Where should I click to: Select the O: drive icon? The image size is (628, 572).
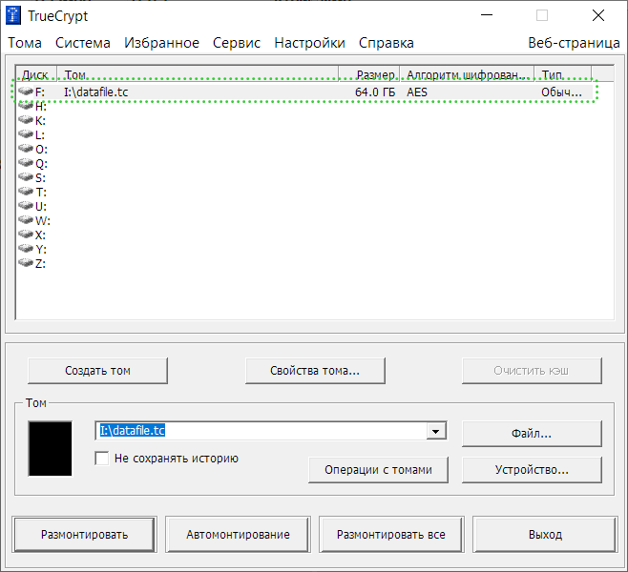[x=26, y=149]
